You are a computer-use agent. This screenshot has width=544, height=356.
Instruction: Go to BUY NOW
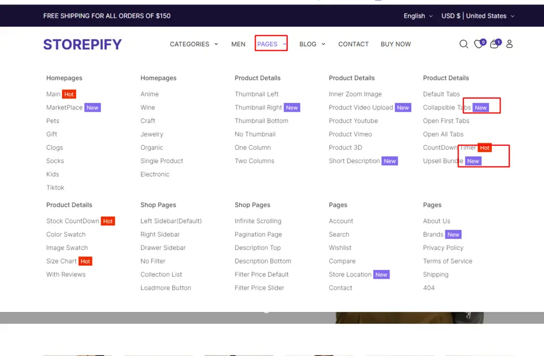point(395,44)
